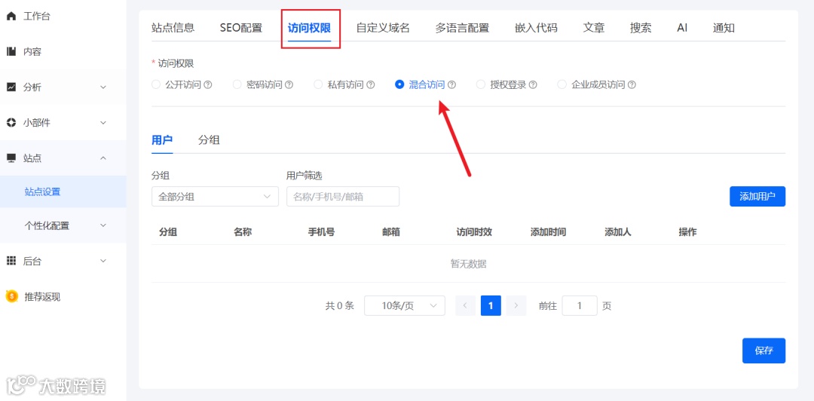Viewport: 814px width, 401px height.
Task: Select the 私有访问 radio button
Action: 318,84
